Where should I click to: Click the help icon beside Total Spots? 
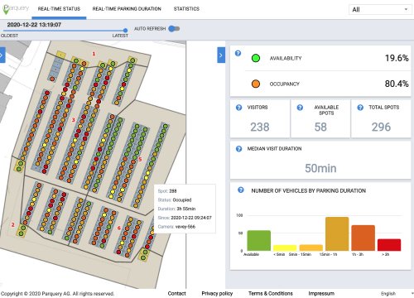[360, 108]
